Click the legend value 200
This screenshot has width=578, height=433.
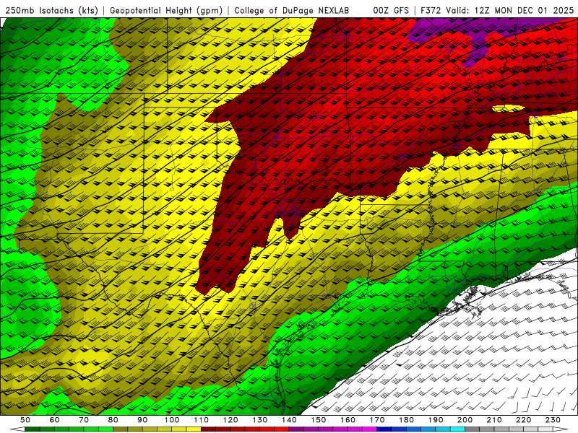tap(465, 420)
